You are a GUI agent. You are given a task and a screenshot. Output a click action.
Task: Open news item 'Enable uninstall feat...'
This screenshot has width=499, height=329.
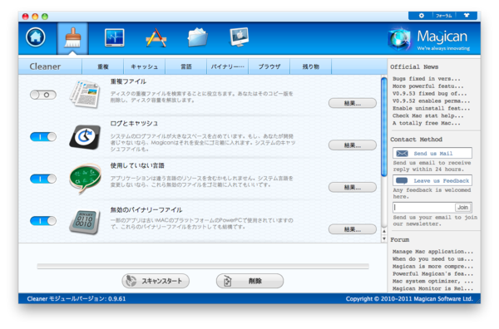[x=431, y=108]
